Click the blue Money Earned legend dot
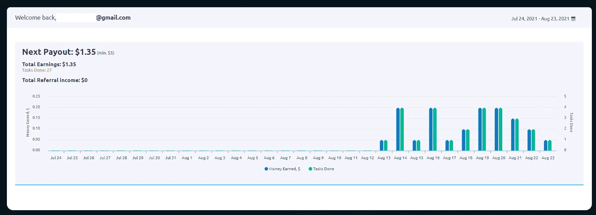 tap(266, 169)
